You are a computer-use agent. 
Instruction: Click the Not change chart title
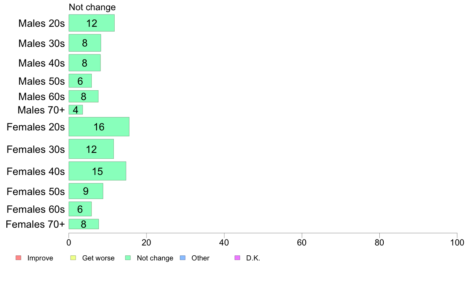[x=92, y=7]
